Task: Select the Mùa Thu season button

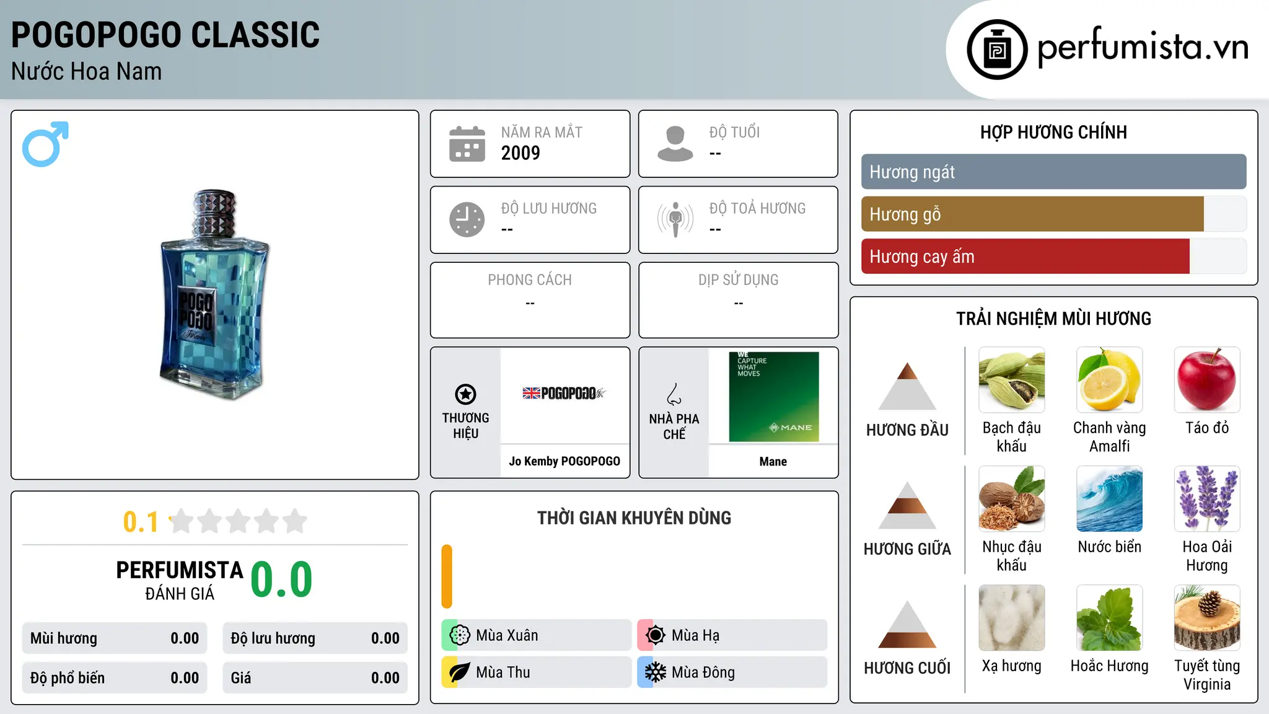Action: 537,672
